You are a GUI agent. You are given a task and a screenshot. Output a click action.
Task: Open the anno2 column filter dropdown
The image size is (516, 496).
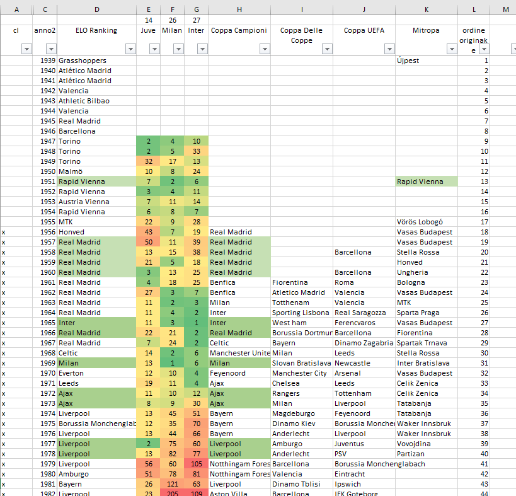click(x=51, y=49)
